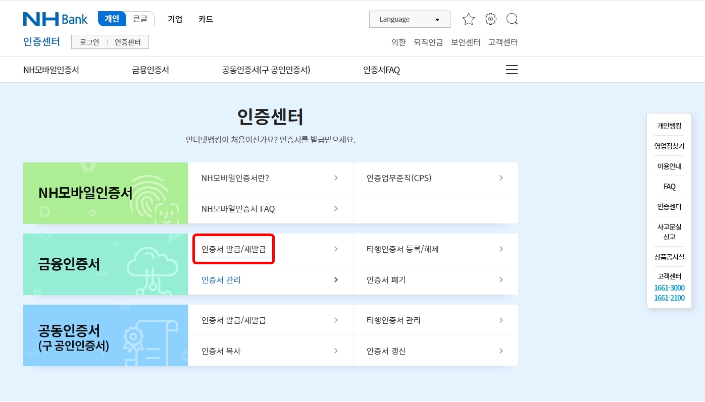Image resolution: width=705 pixels, height=402 pixels.
Task: Open the hamburger menu on the navigation bar
Action: point(512,70)
